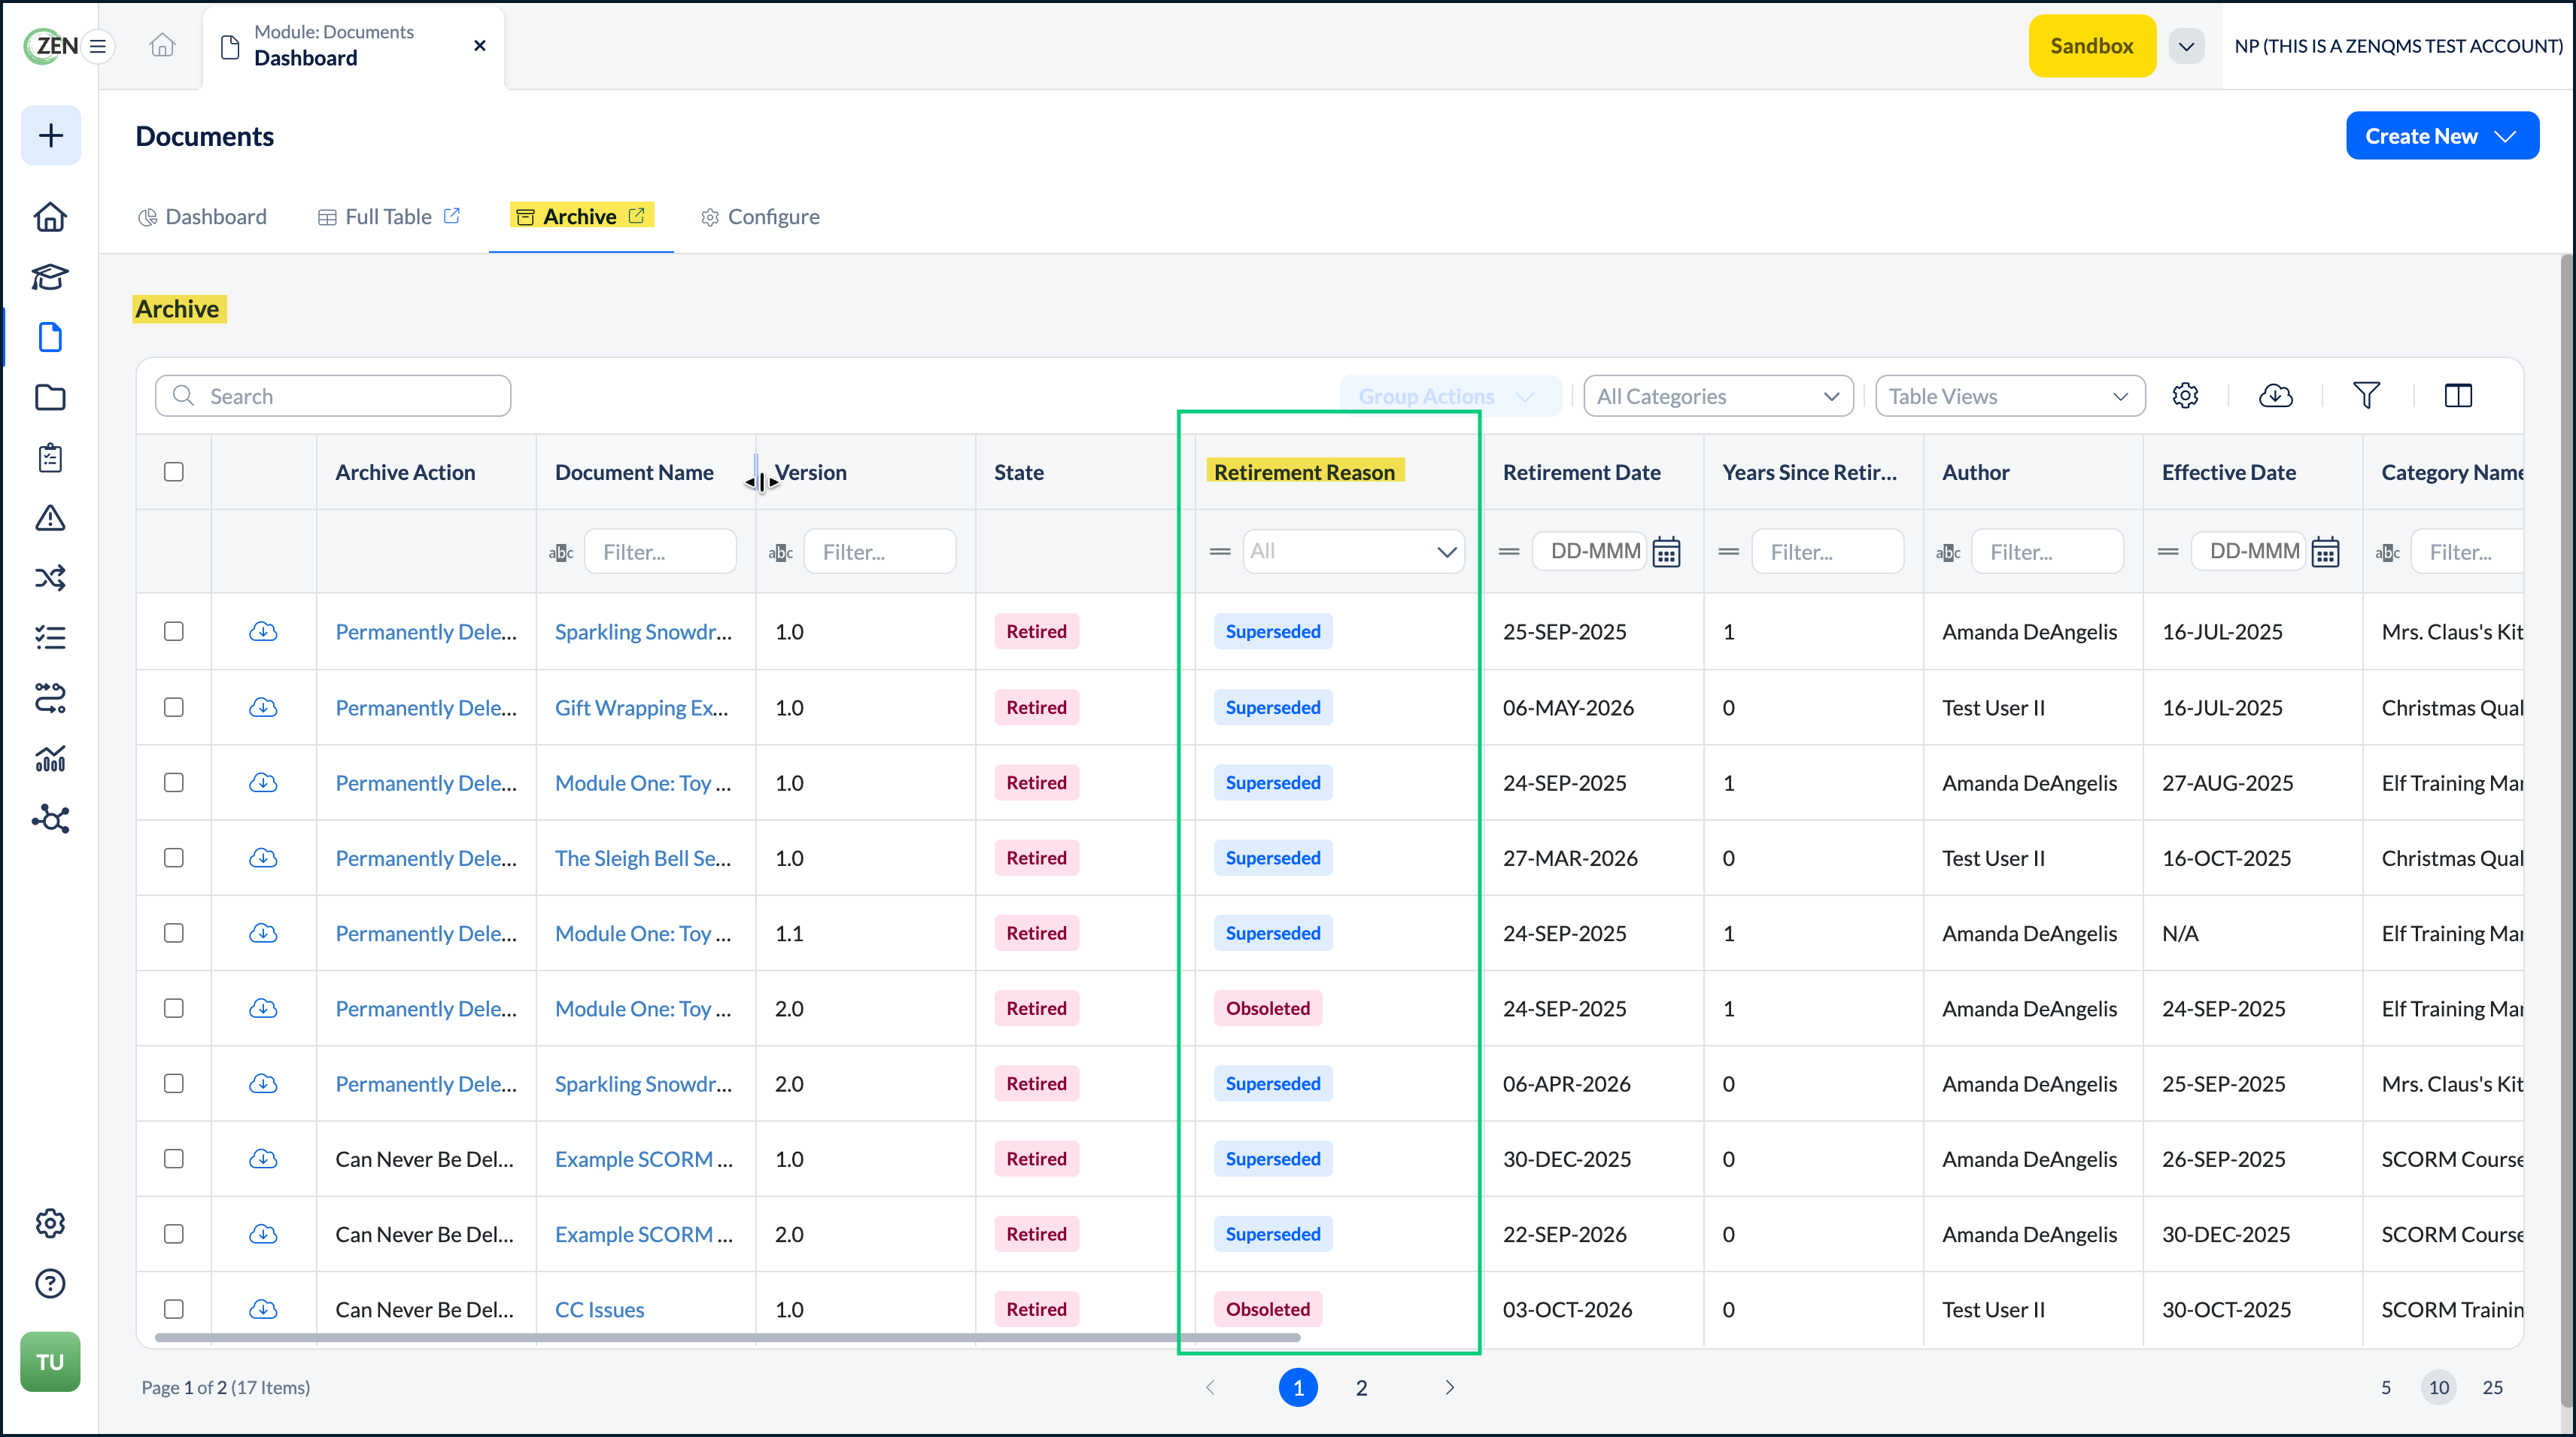This screenshot has height=1437, width=2576.
Task: Expand the Create New dropdown button
Action: coord(2442,136)
